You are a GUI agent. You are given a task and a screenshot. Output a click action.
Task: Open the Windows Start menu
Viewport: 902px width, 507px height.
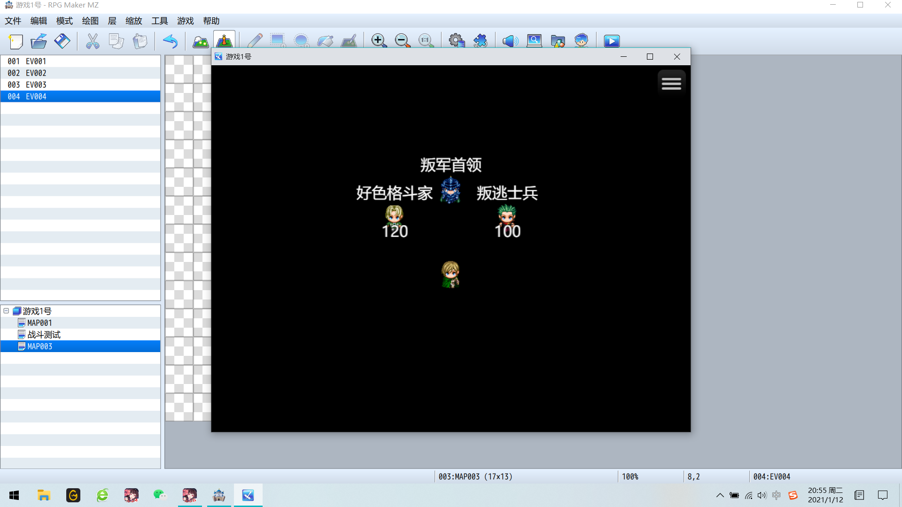point(14,495)
